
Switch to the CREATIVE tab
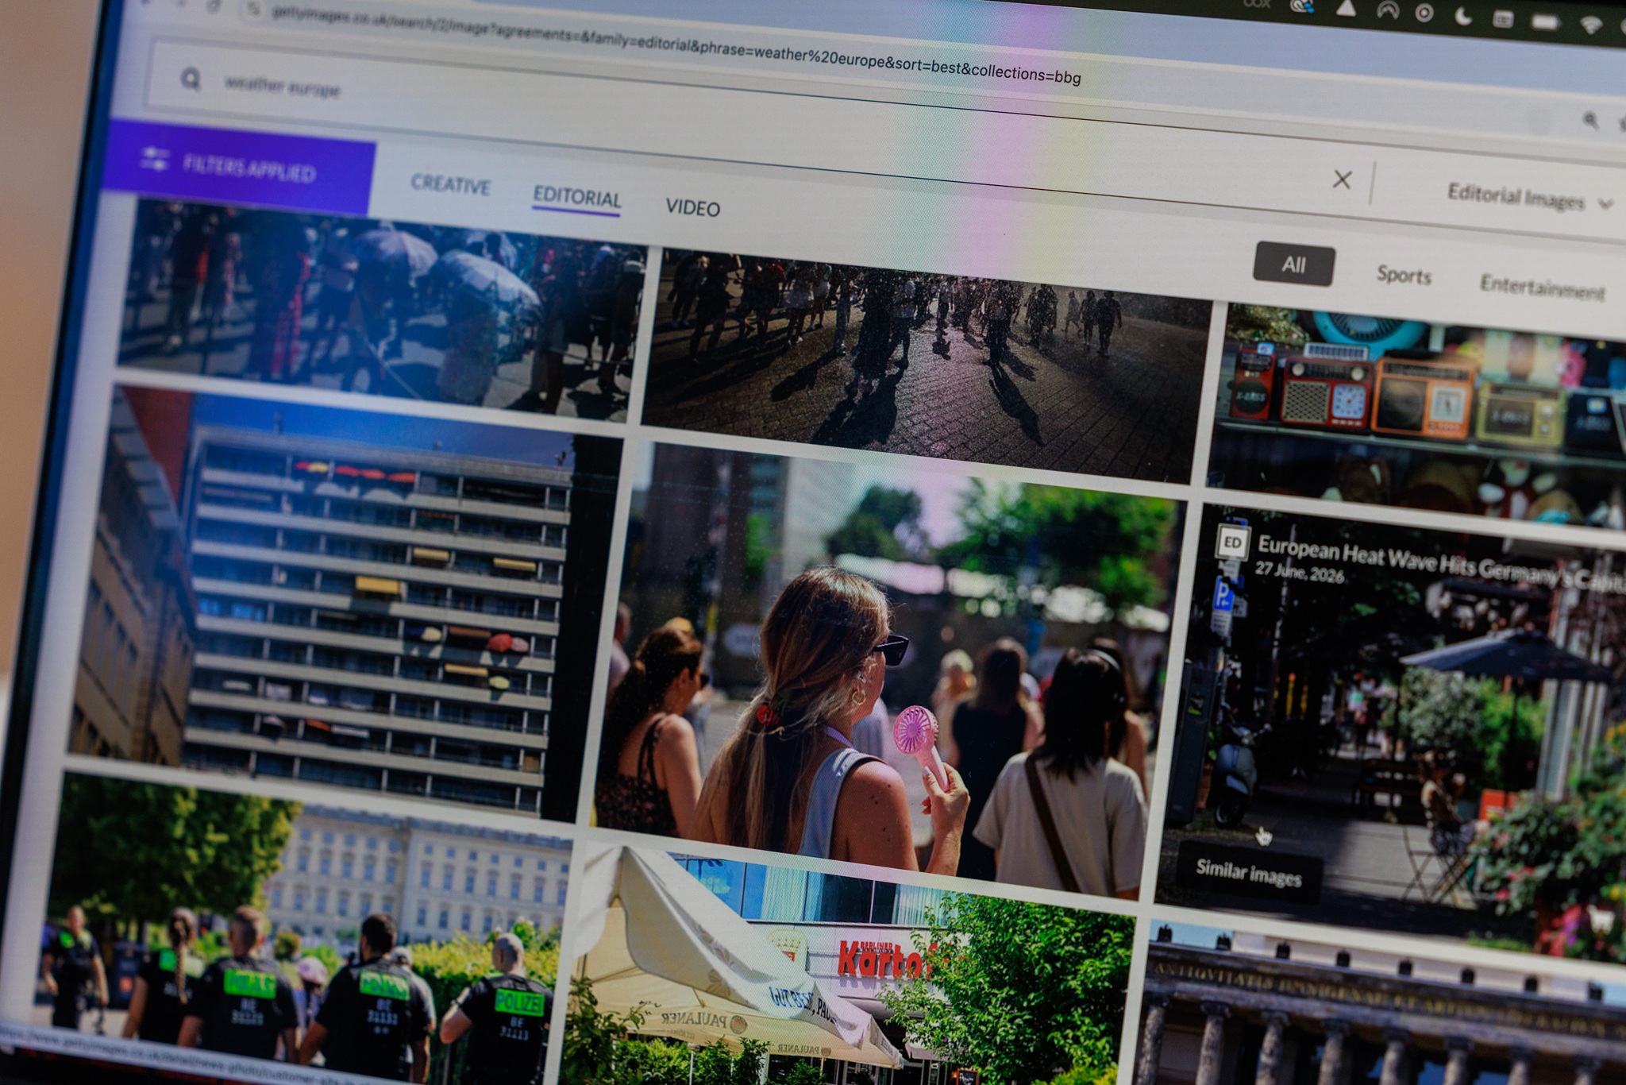point(450,184)
